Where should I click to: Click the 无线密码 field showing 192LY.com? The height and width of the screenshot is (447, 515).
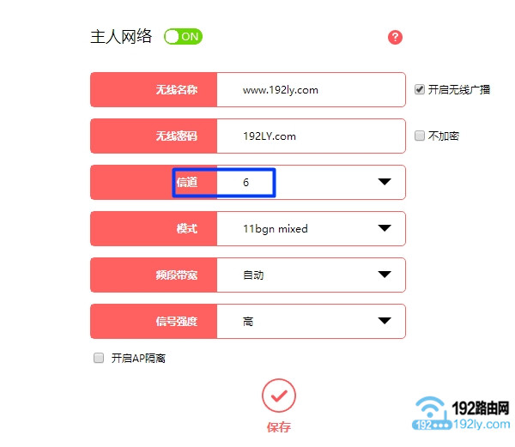[311, 136]
